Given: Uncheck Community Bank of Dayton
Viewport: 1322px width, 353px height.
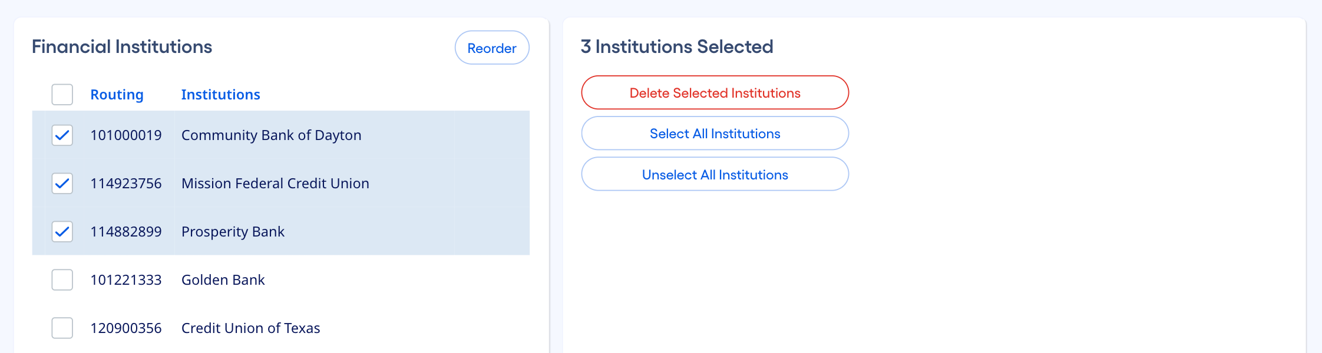Looking at the screenshot, I should 62,135.
